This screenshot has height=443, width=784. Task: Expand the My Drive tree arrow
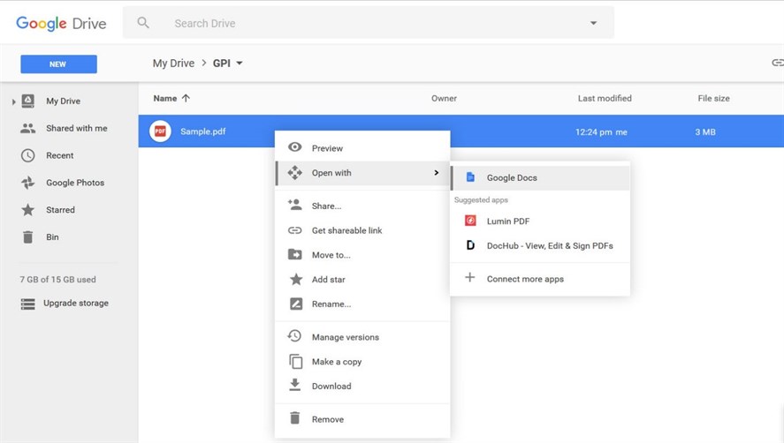[x=13, y=101]
